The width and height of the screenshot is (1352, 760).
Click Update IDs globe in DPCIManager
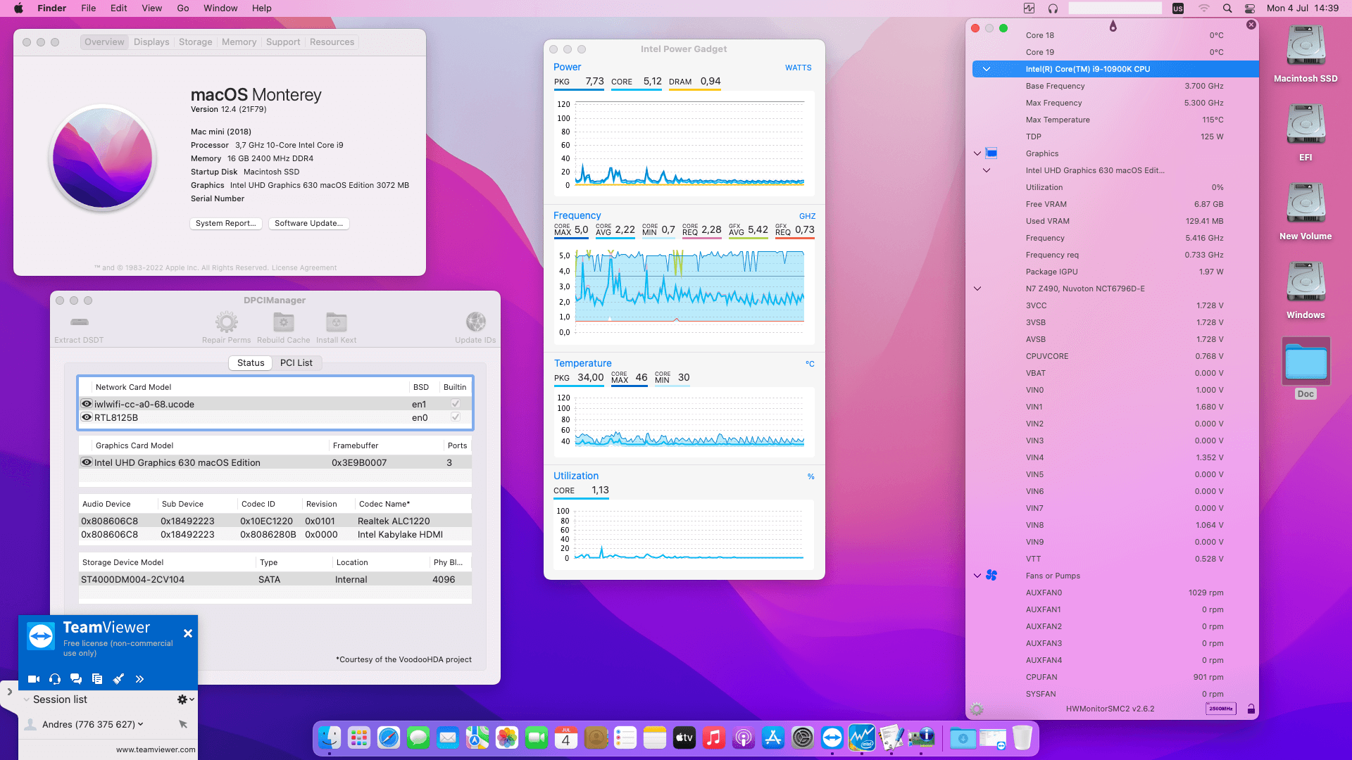475,322
